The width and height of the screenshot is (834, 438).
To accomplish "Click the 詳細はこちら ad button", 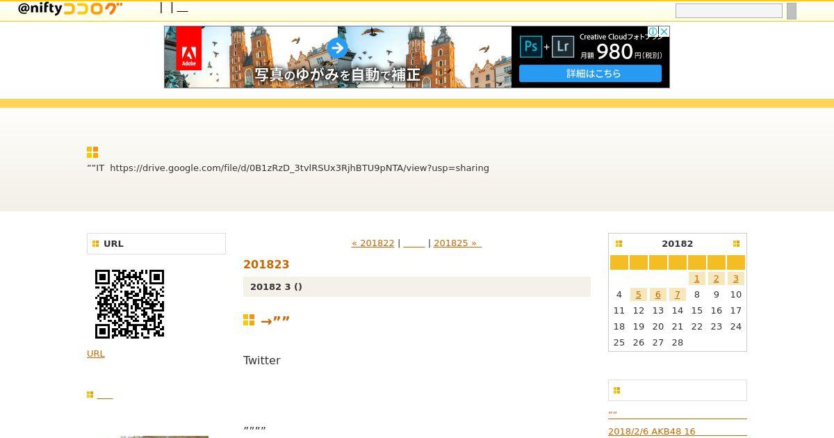I will (590, 73).
